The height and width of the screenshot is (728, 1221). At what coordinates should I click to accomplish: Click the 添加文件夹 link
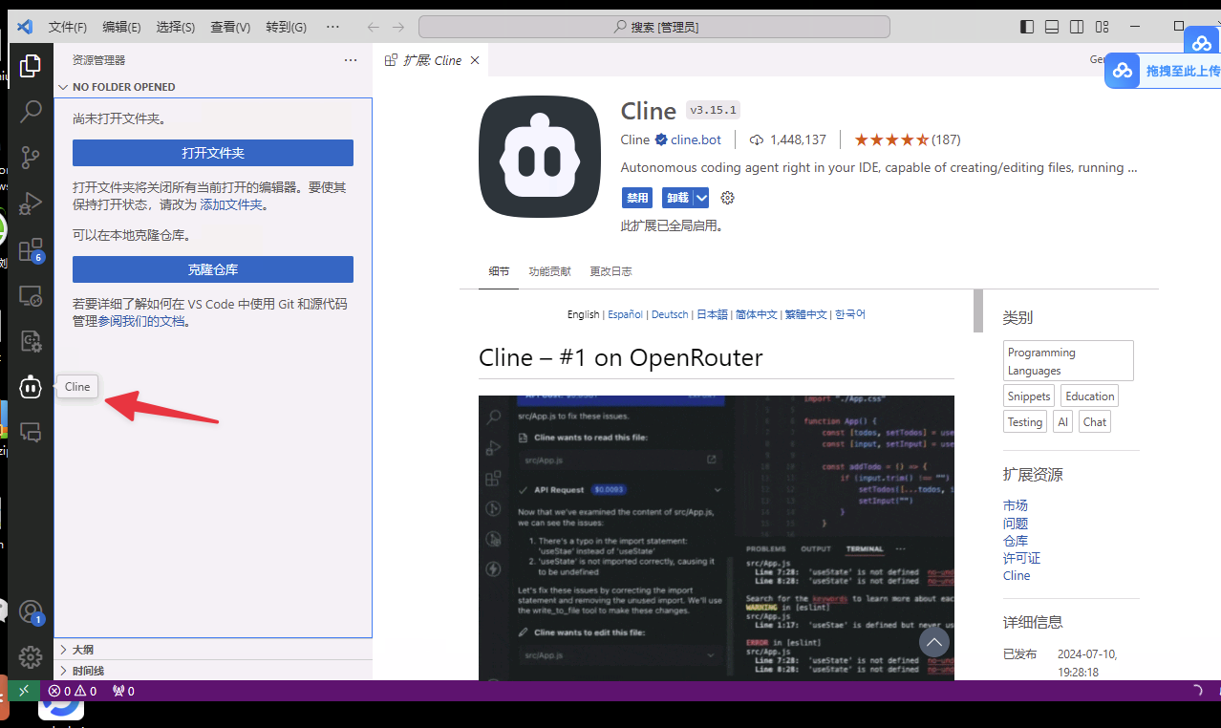click(x=231, y=204)
